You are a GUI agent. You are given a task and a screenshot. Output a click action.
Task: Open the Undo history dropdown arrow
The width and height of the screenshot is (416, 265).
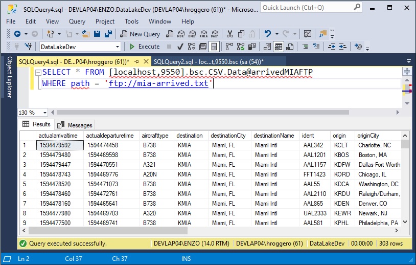tap(276, 34)
